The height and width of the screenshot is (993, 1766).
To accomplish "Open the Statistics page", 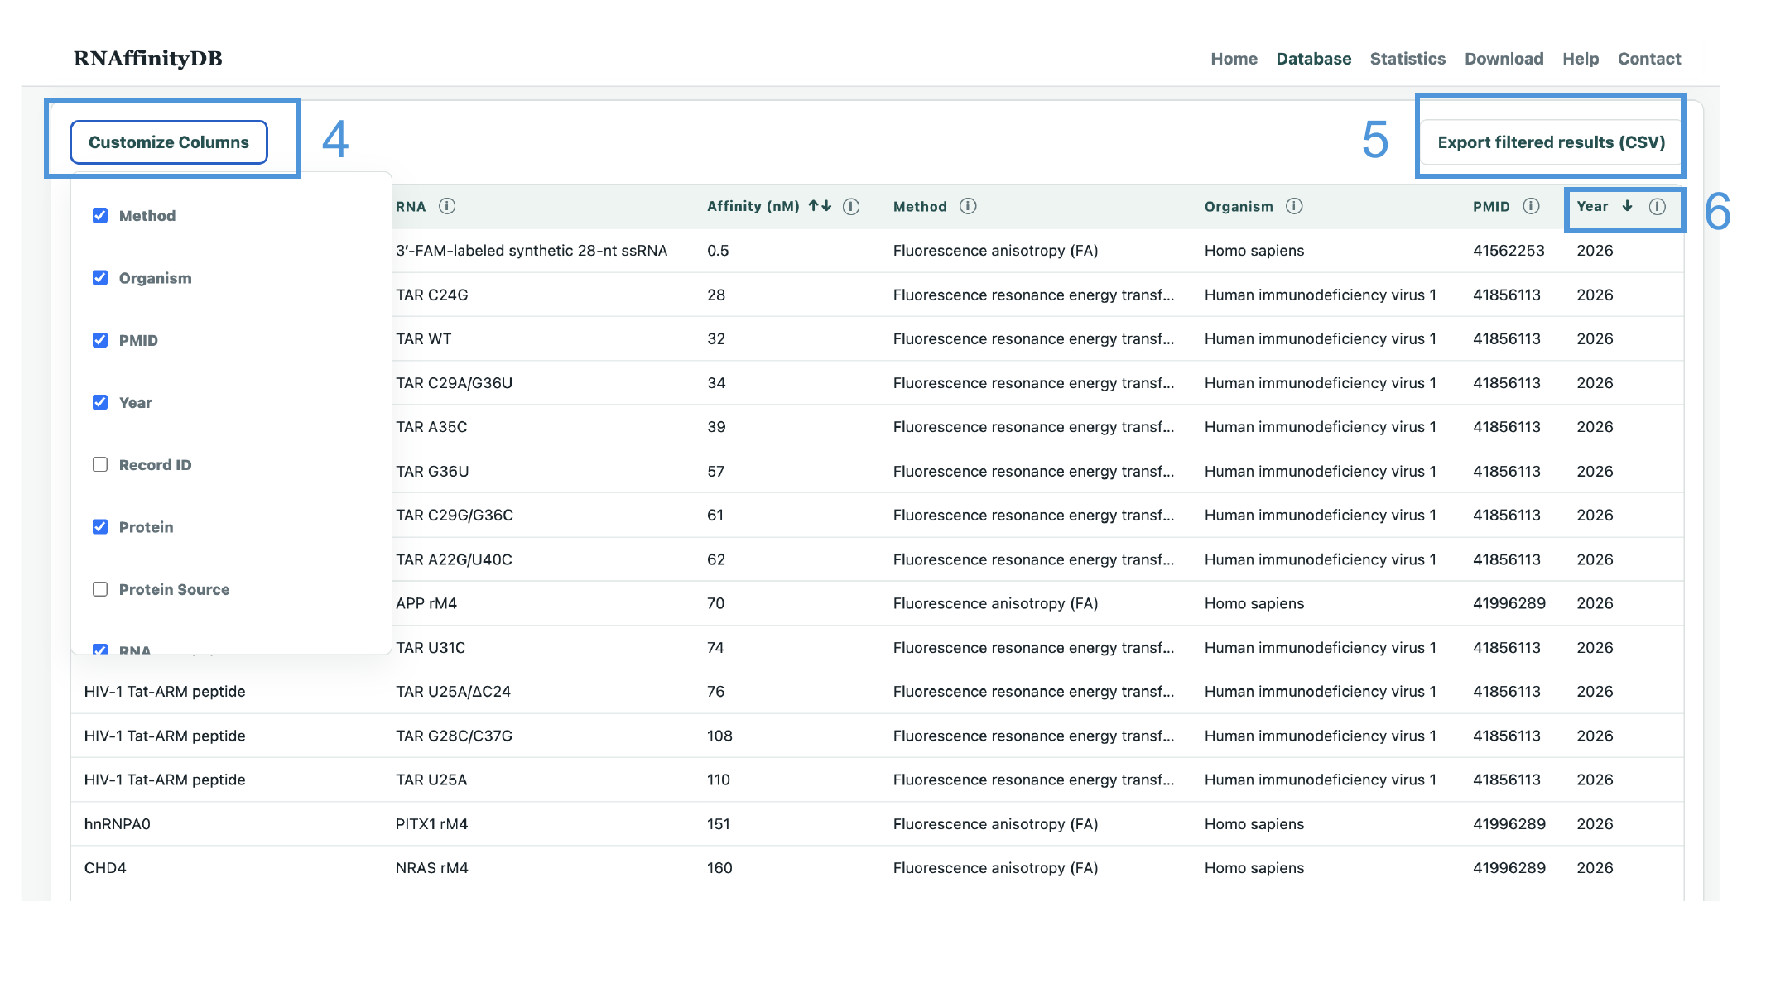I will 1408,59.
